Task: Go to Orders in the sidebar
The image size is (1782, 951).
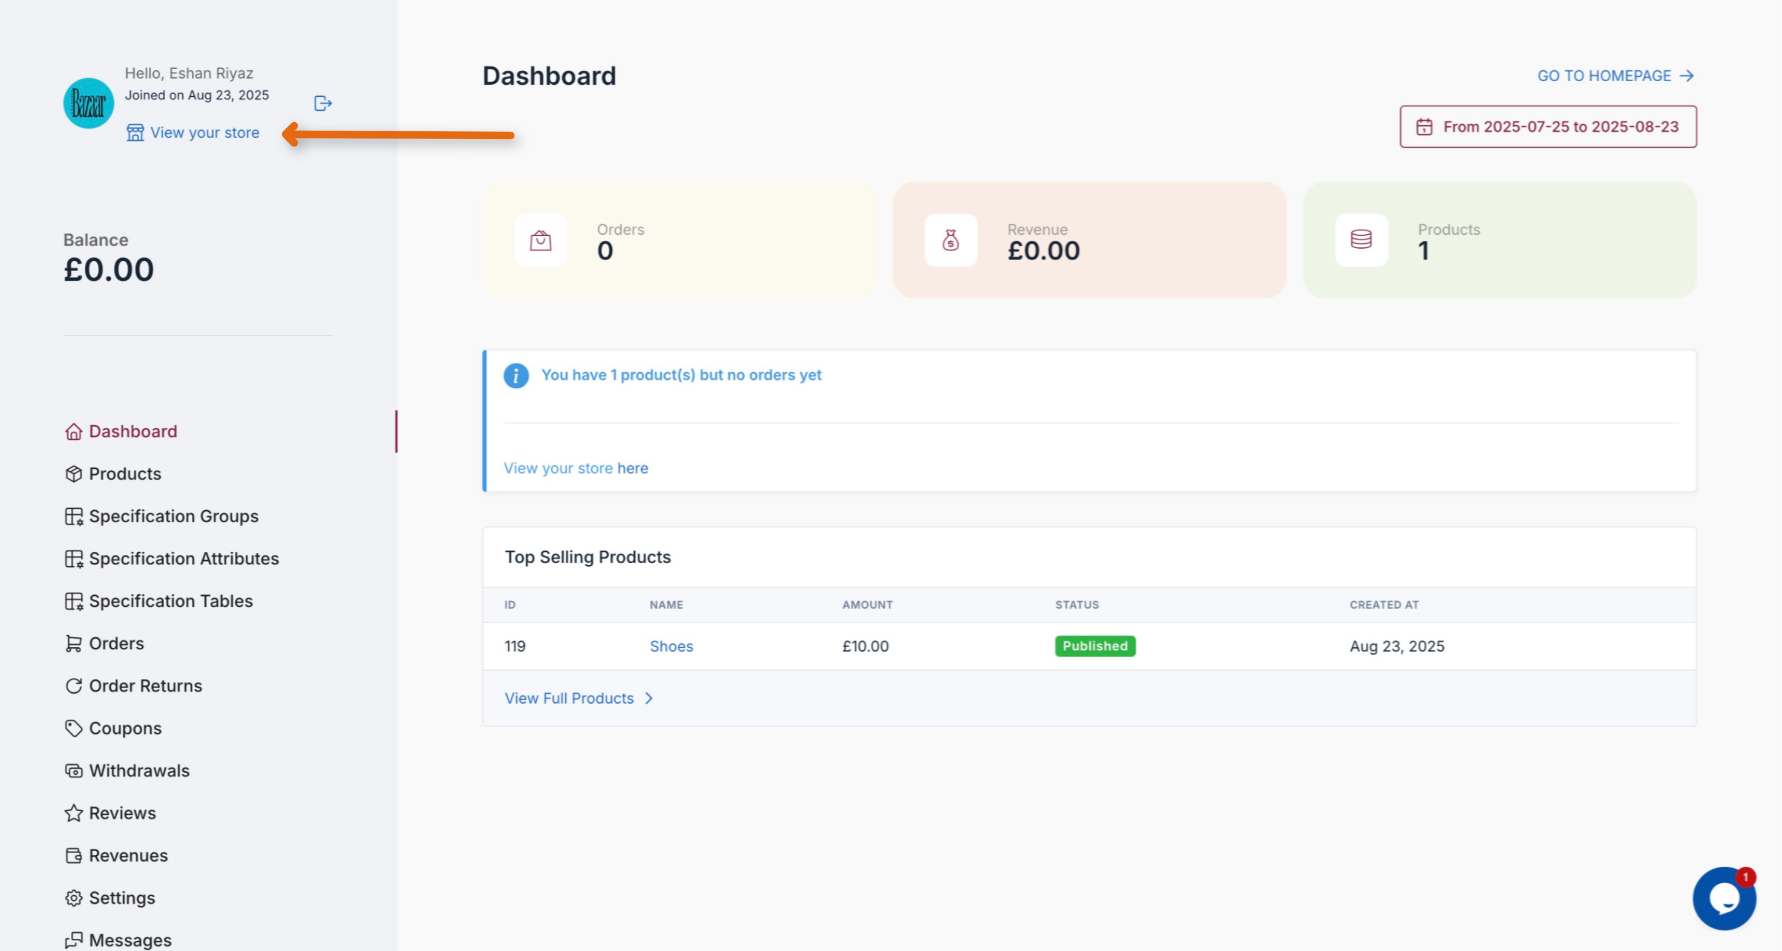Action: point(116,643)
